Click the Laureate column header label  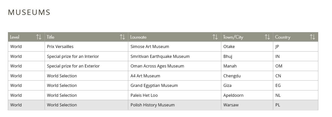click(138, 37)
